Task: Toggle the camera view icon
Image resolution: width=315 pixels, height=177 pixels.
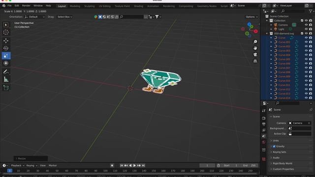Action: point(255,55)
